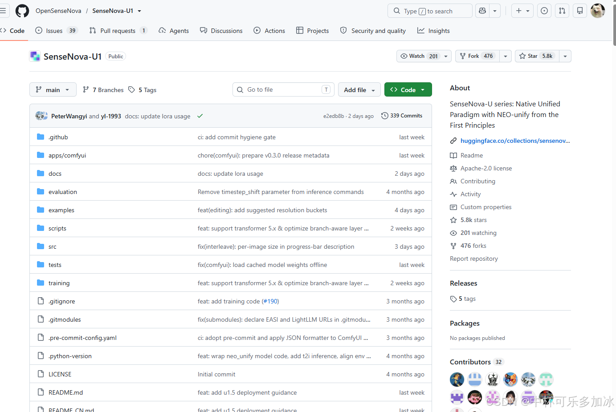Open the Readme link in About
The width and height of the screenshot is (616, 412).
(472, 155)
